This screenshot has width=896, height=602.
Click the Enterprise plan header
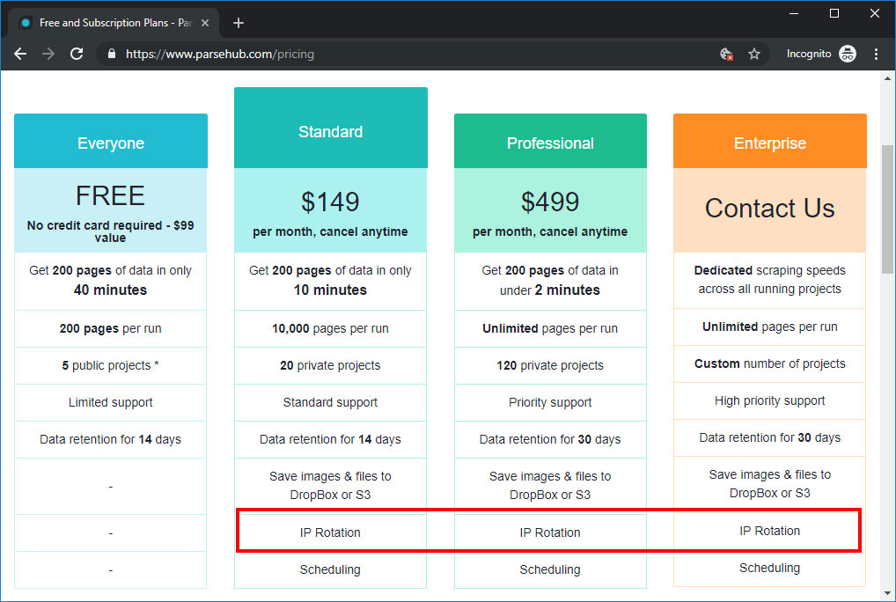[770, 141]
